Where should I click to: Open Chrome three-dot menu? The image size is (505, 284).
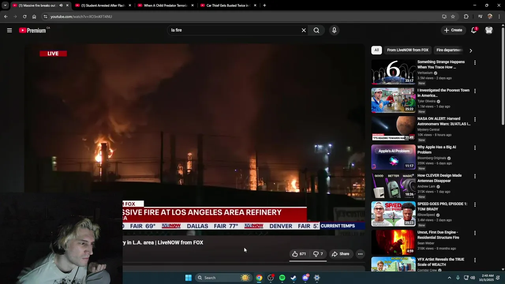click(x=499, y=17)
